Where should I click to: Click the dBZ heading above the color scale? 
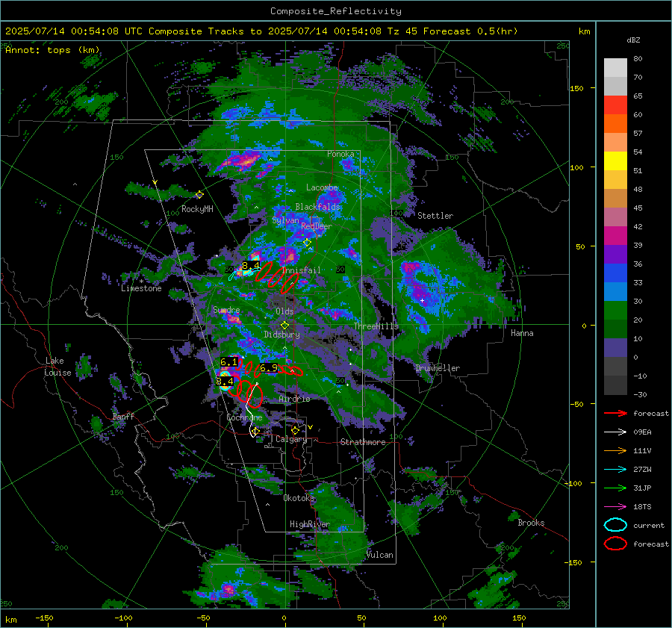point(633,40)
